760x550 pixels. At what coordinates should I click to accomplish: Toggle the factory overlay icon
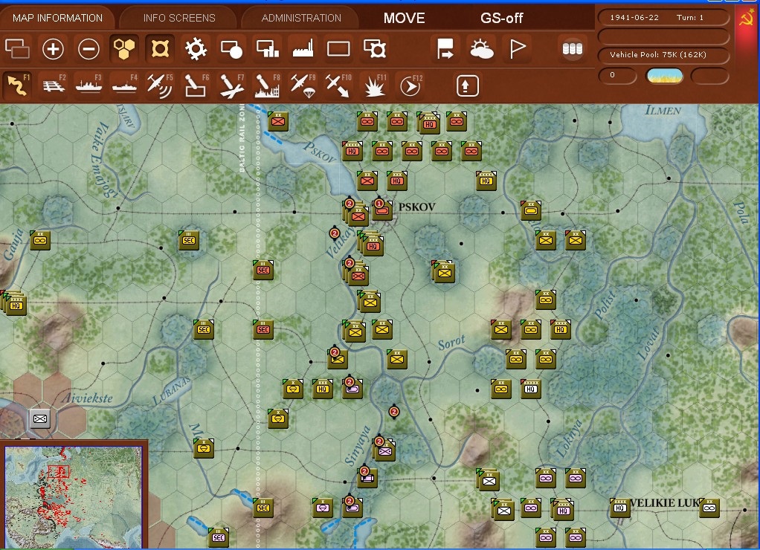(303, 49)
